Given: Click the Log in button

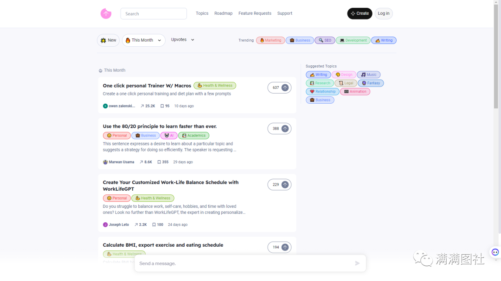Looking at the screenshot, I should click(x=384, y=13).
